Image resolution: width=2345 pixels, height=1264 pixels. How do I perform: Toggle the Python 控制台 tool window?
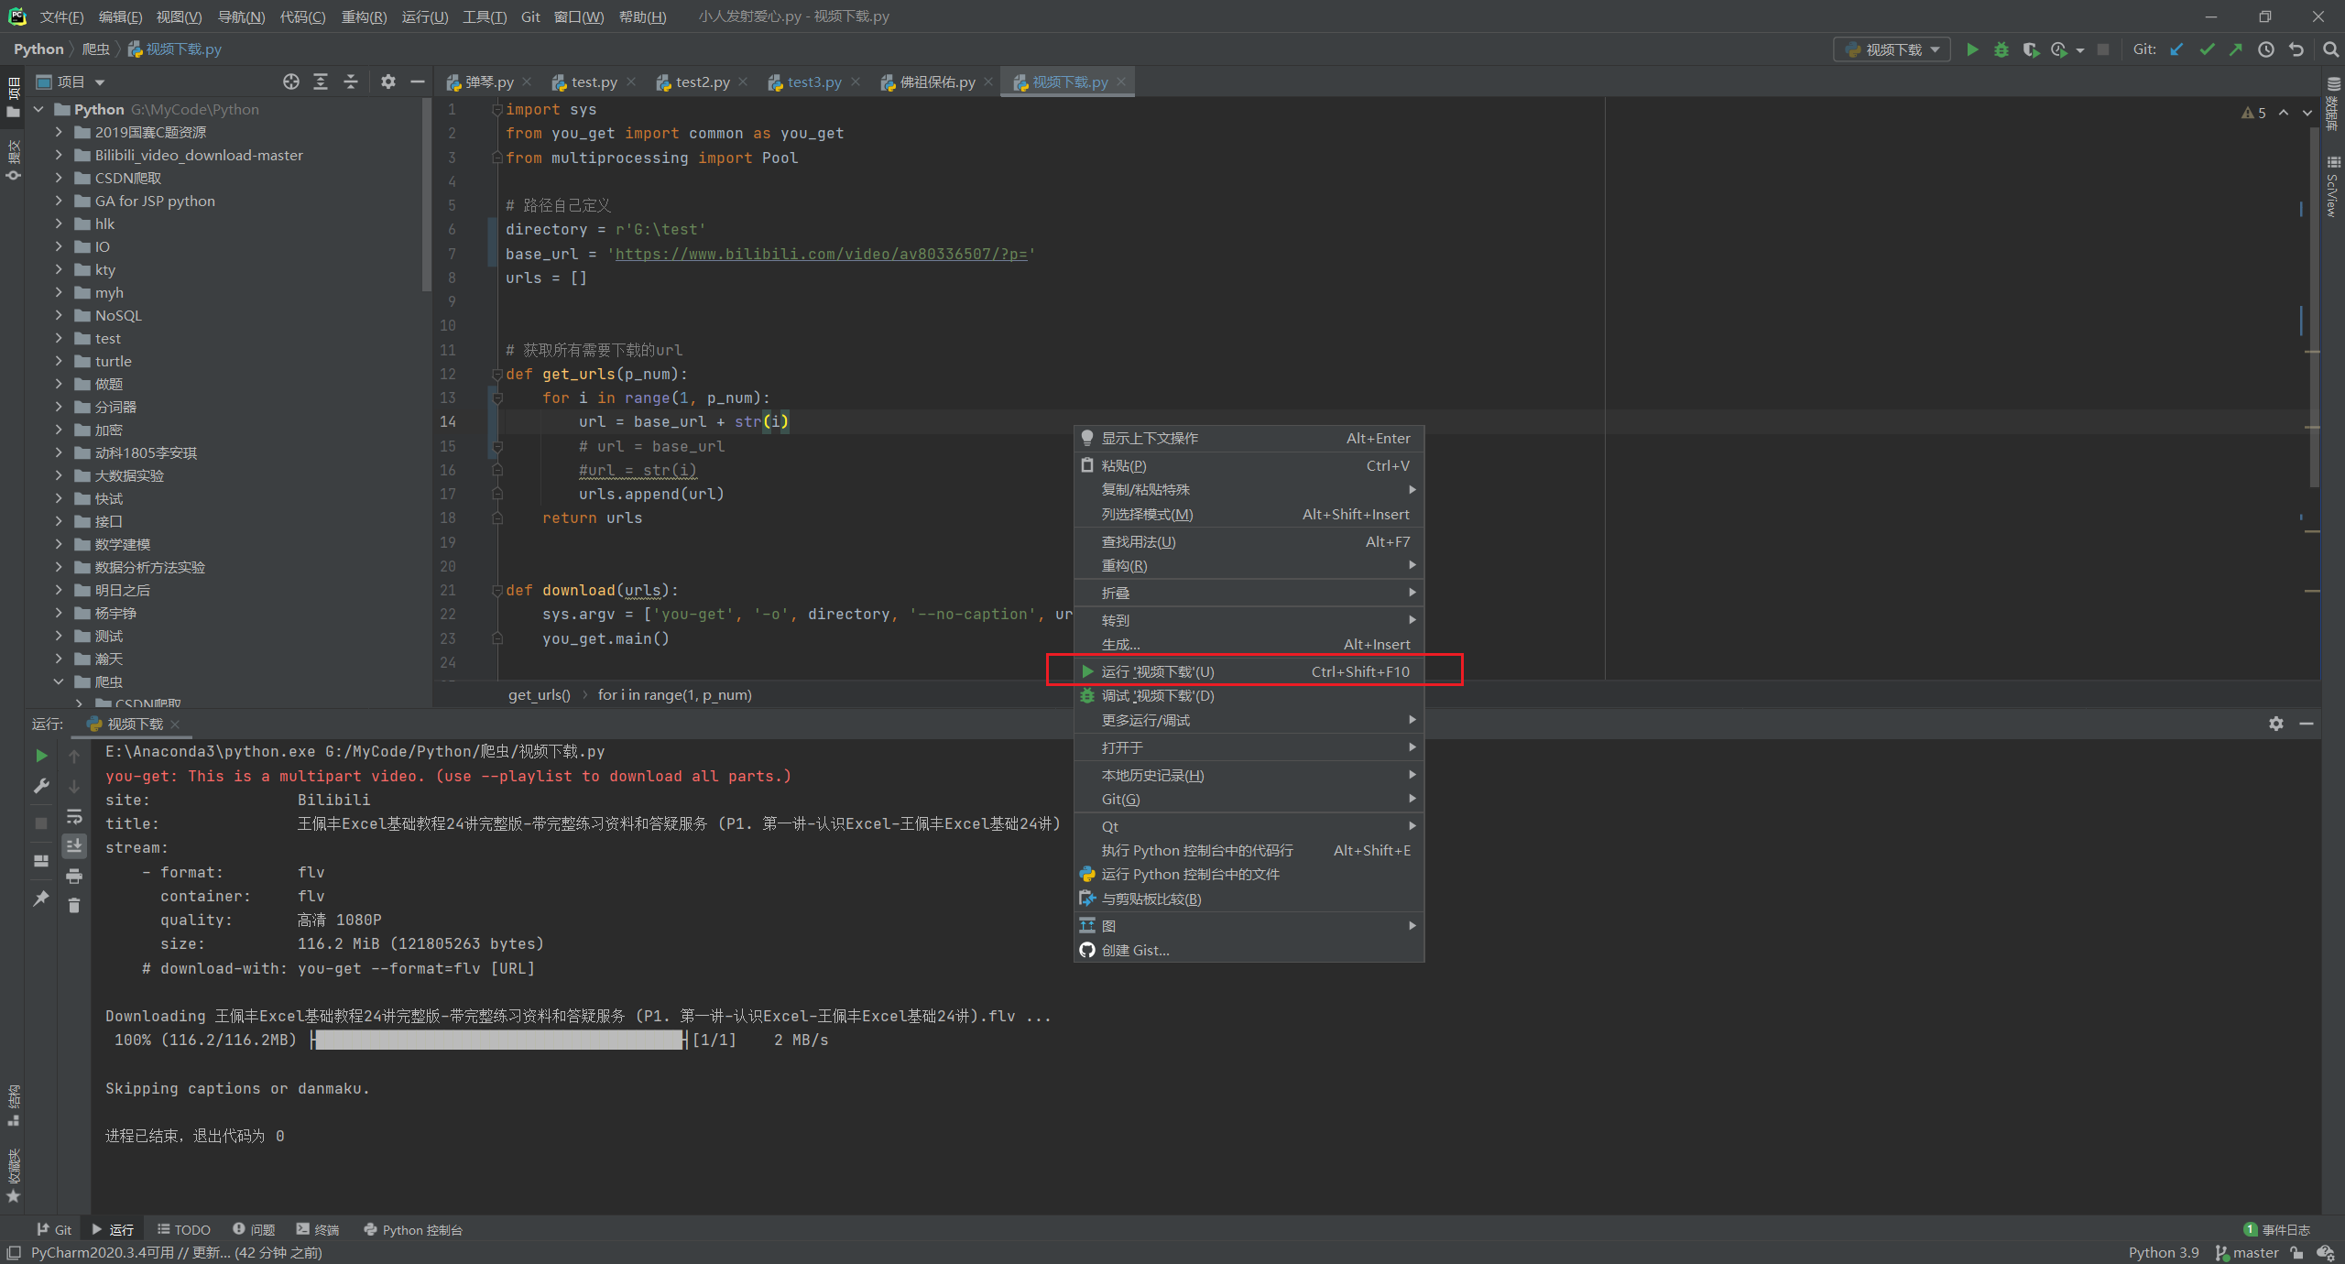point(413,1229)
